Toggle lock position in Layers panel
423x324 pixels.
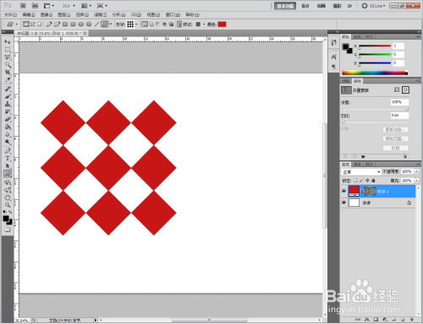click(x=367, y=181)
